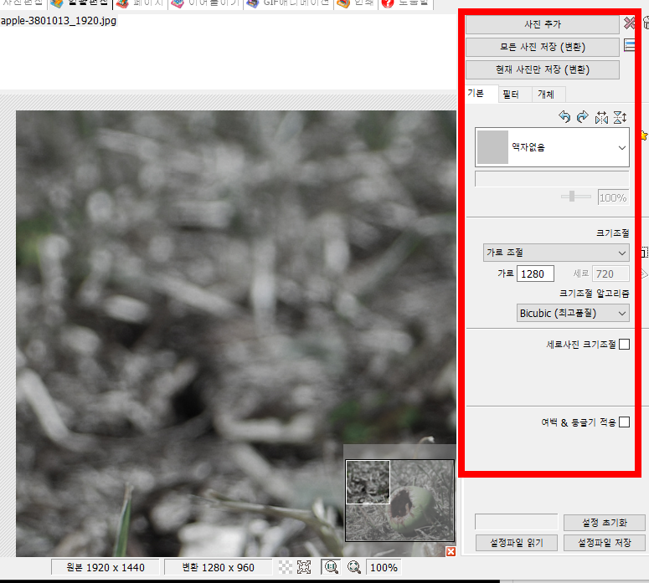Click the 설정파일 저장 button
The width and height of the screenshot is (649, 583).
click(x=605, y=543)
